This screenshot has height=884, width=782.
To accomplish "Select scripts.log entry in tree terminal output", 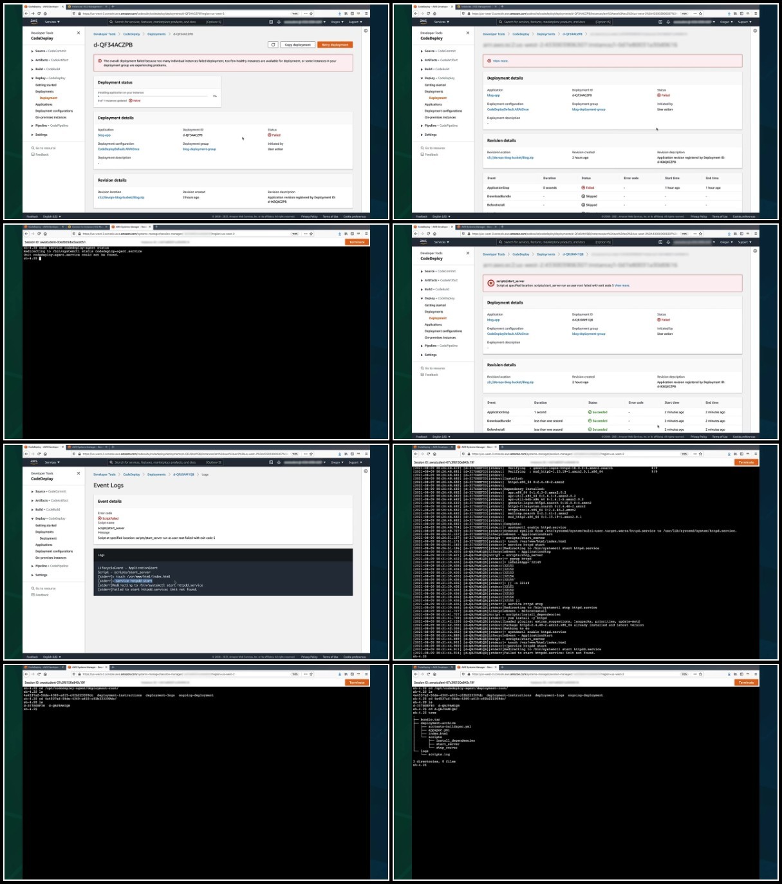I will point(439,755).
